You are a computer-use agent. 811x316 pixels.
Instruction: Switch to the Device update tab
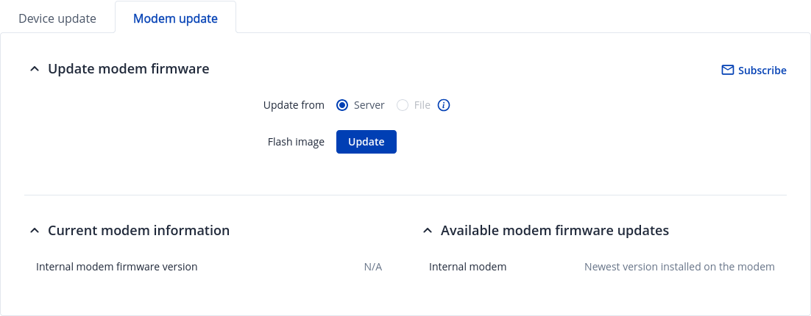point(57,18)
